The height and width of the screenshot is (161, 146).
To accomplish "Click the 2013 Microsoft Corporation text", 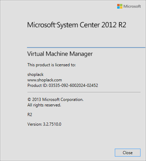I will point(58,100).
